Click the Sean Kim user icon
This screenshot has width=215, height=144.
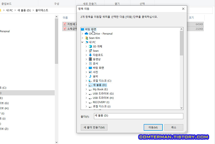point(86,38)
